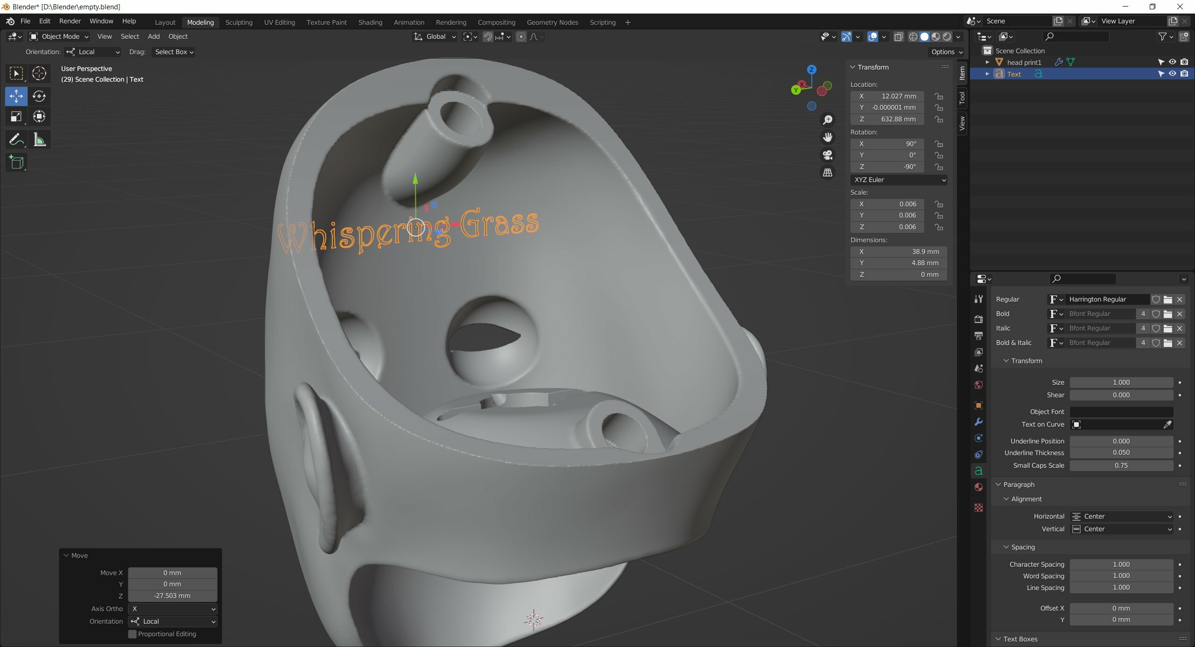Screen dimensions: 1195x647
Task: Open the World properties tab icon
Action: 978,385
